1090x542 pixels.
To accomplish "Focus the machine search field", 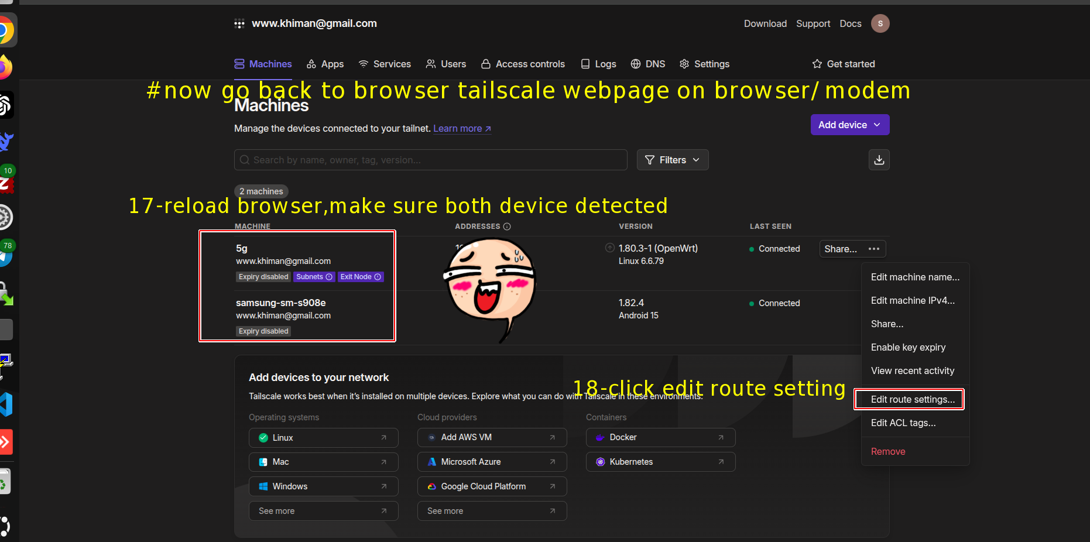I will (x=431, y=160).
